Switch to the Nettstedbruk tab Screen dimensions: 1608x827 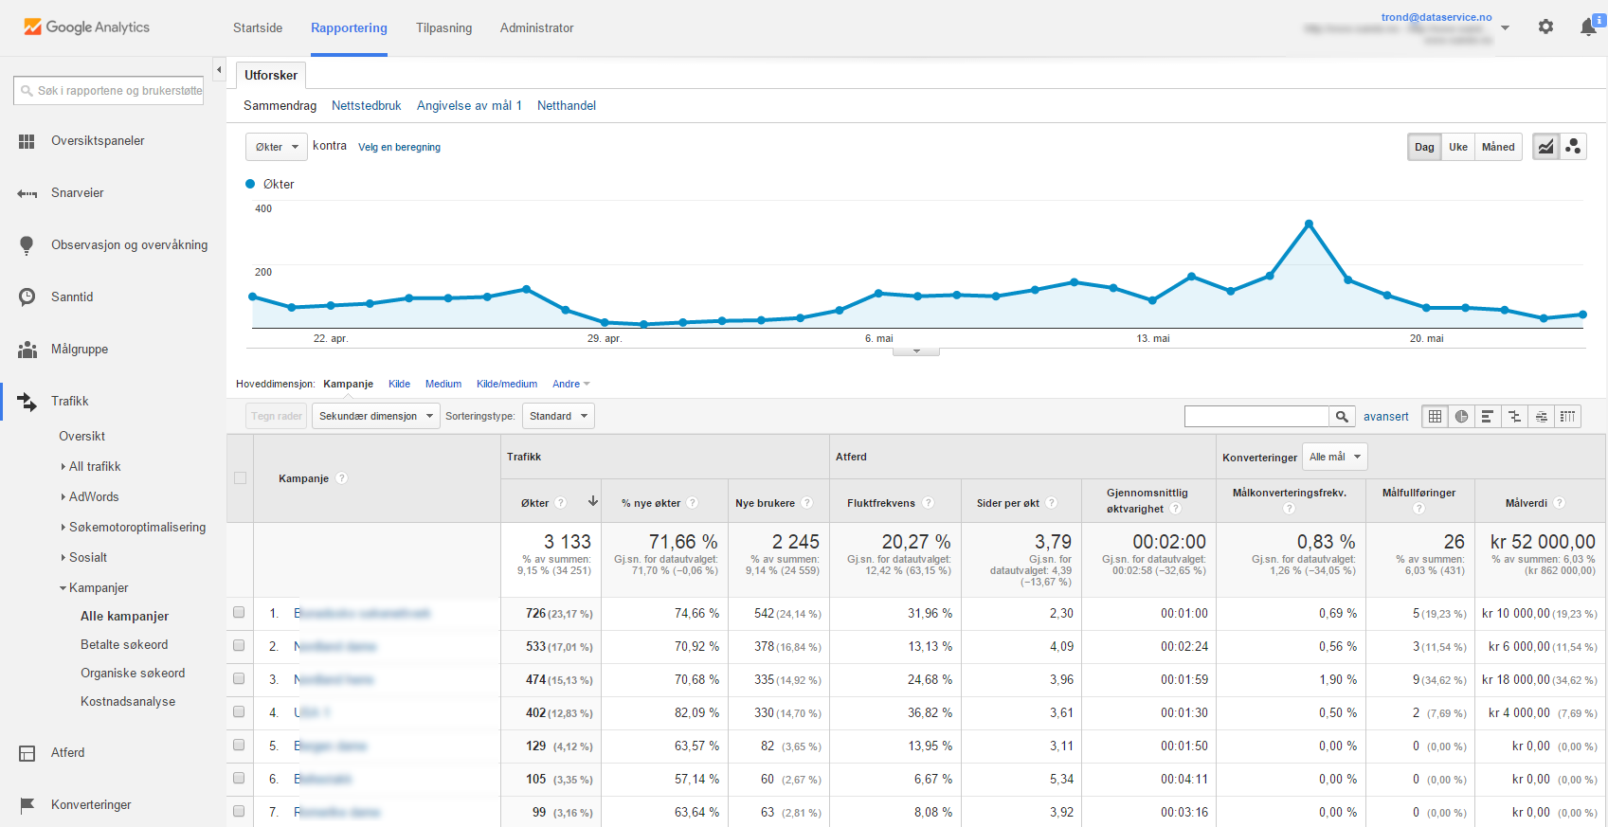[x=367, y=106]
